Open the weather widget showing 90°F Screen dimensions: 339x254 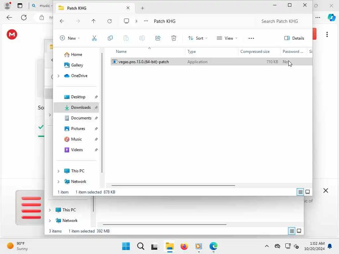click(17, 246)
